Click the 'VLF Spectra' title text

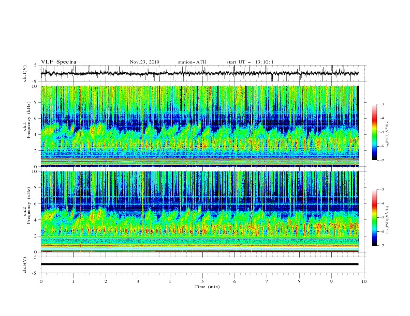(x=58, y=62)
